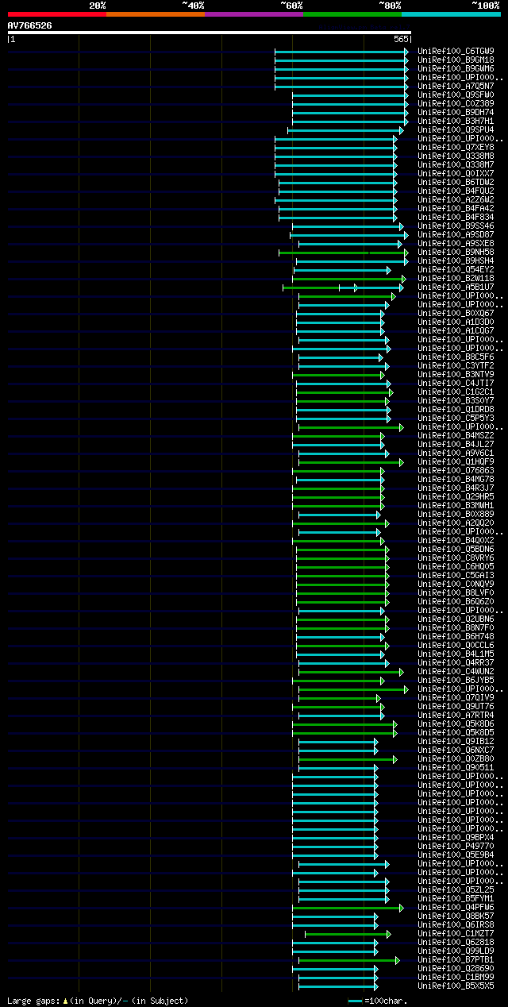The image size is (508, 1007).
Task: Click the purple ~60% identity legend bar
Action: click(254, 14)
